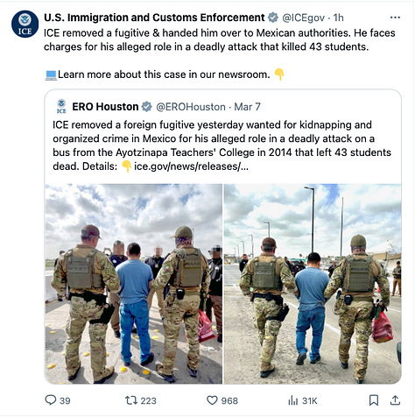This screenshot has height=417, width=415.
Task: Open U.S. Immigration and Customs Enforcement profile name
Action: coord(154,18)
